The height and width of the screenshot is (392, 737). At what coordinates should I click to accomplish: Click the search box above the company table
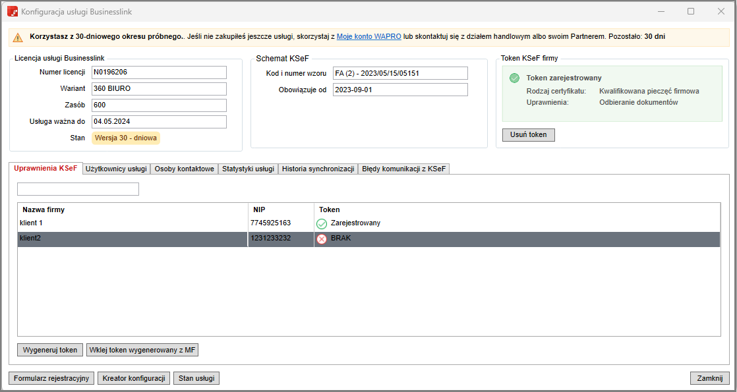pos(78,189)
